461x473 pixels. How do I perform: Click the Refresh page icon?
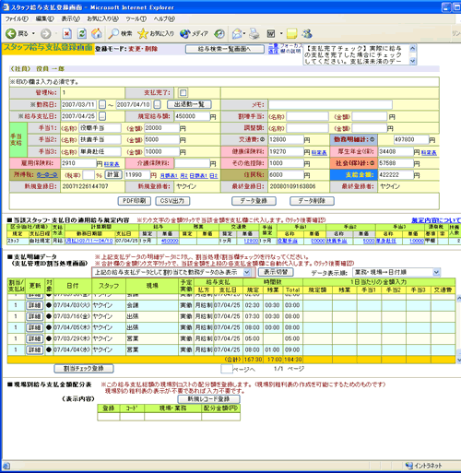pos(82,33)
